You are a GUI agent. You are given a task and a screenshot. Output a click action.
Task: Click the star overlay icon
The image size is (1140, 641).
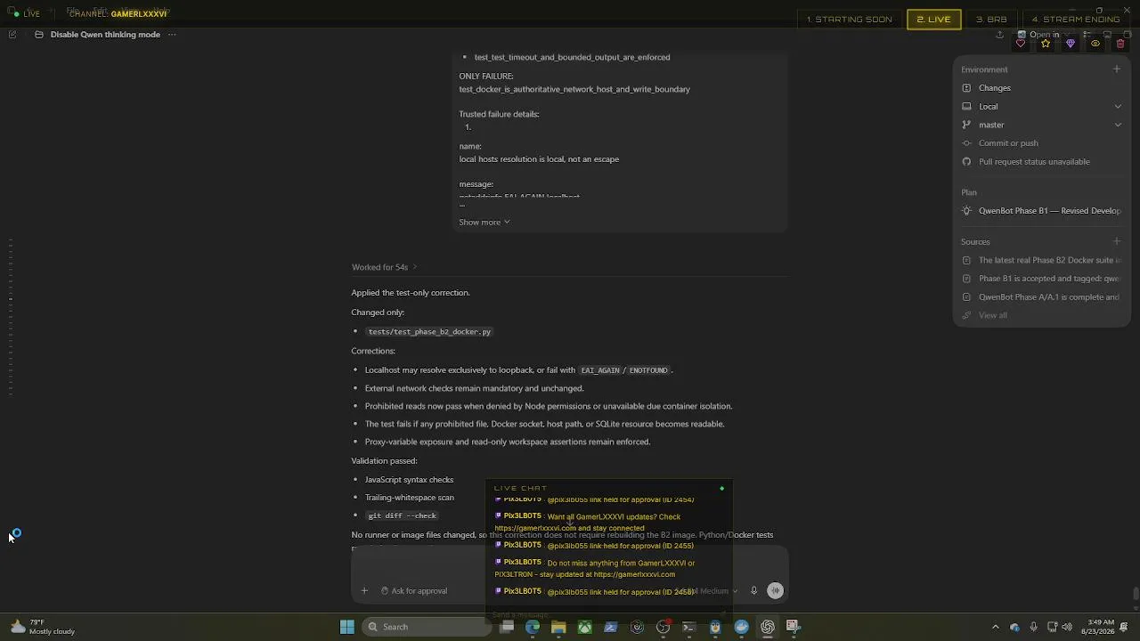[1046, 44]
